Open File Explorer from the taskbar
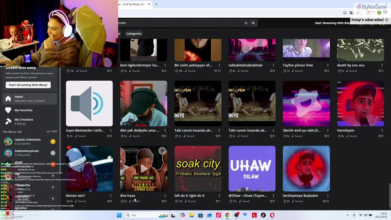Image resolution: width=391 pixels, height=220 pixels. point(192,215)
